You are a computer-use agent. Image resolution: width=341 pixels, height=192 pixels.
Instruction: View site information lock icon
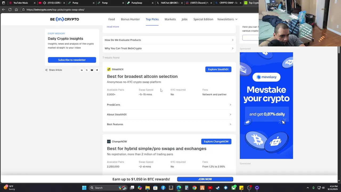coord(23,10)
